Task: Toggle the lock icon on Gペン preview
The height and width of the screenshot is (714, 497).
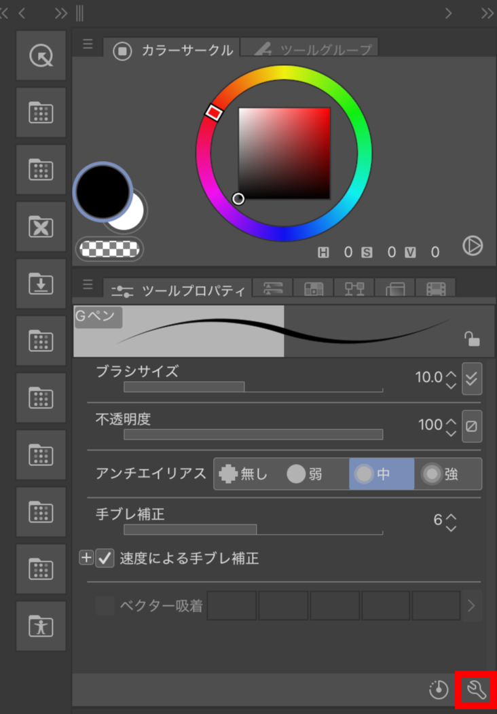Action: tap(471, 339)
